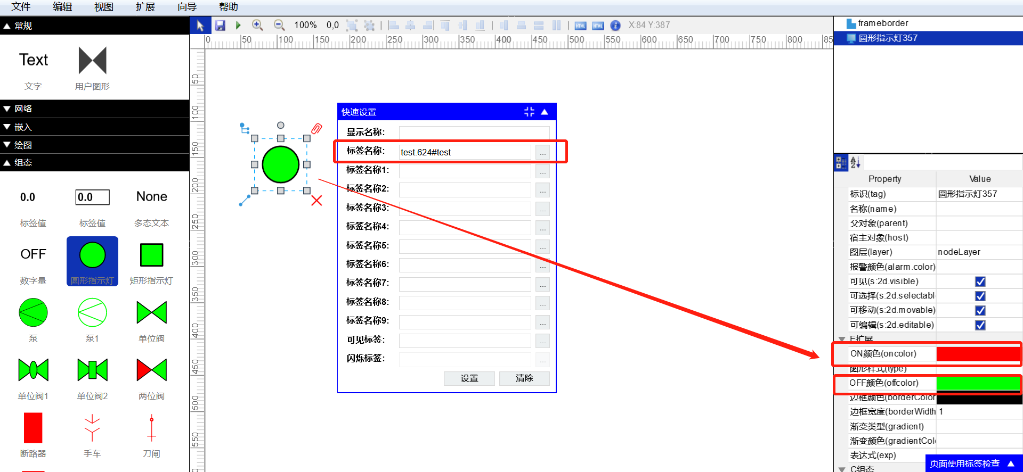The height and width of the screenshot is (472, 1023).
Task: Toggle the 可编辑 editable checkbox
Action: coord(980,325)
